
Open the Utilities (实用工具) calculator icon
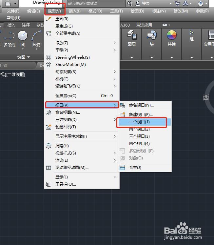point(211,35)
